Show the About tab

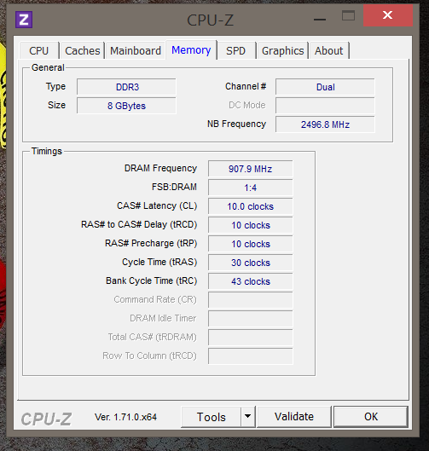[x=329, y=51]
